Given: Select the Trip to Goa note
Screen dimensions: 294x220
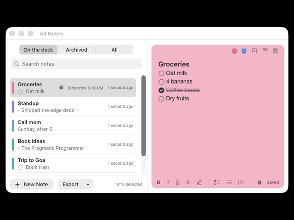Looking at the screenshot, I should (x=73, y=163).
